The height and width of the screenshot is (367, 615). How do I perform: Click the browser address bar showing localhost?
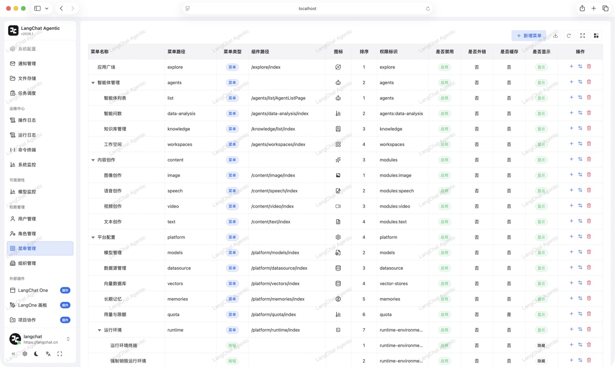(307, 9)
